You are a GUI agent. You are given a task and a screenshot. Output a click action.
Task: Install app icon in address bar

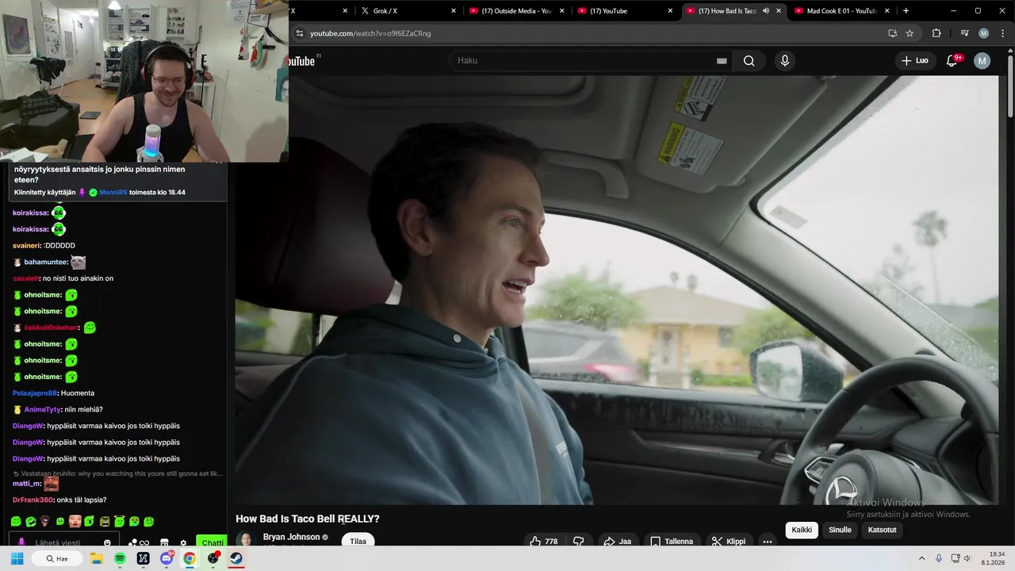(892, 33)
